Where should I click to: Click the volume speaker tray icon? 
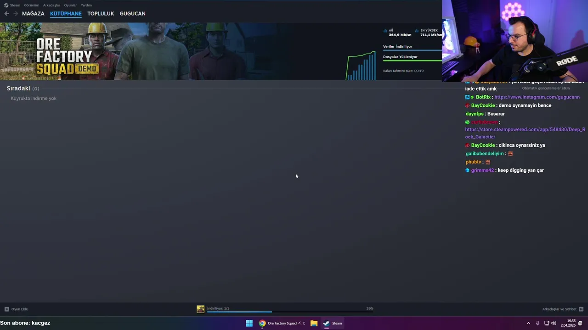click(x=554, y=323)
